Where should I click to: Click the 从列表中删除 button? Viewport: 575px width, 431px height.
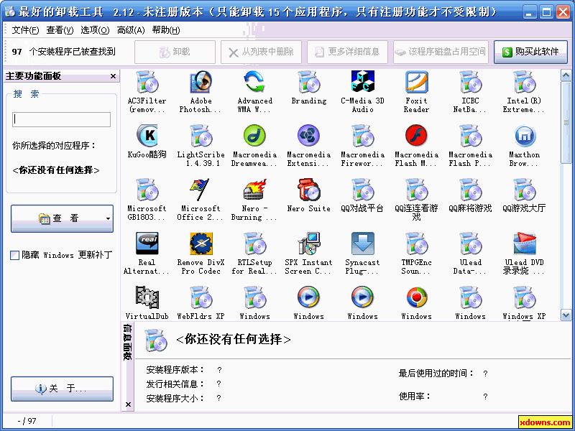(x=261, y=52)
